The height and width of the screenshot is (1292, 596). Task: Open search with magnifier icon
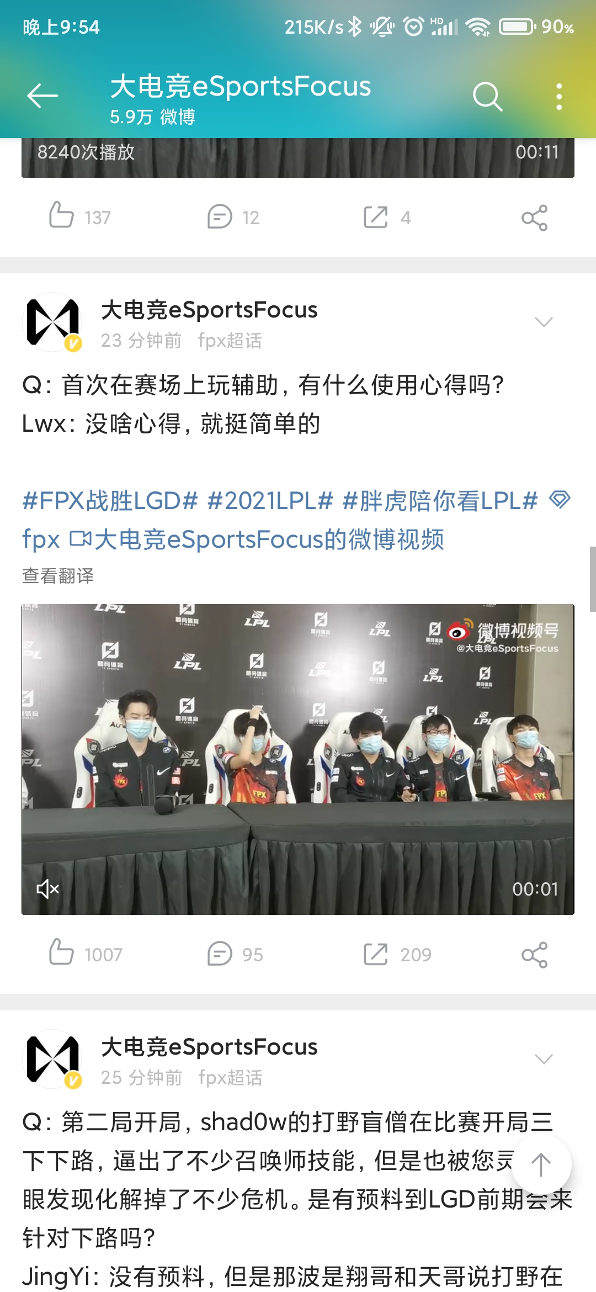point(488,97)
